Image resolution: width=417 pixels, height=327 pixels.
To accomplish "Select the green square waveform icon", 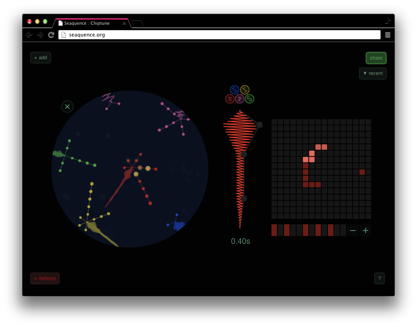I will click(249, 99).
